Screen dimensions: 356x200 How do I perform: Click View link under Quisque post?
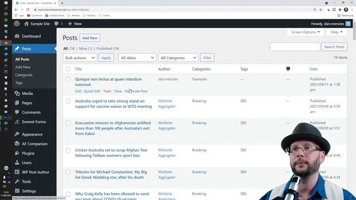(x=118, y=91)
